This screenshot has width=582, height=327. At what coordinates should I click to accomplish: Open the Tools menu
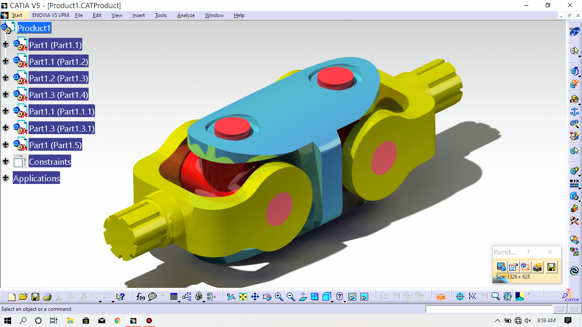pos(161,15)
